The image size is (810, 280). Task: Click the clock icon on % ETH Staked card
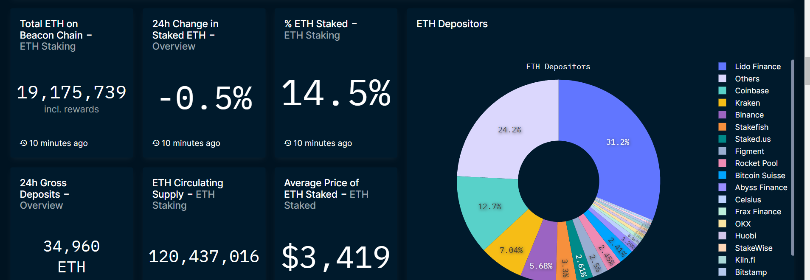[288, 143]
